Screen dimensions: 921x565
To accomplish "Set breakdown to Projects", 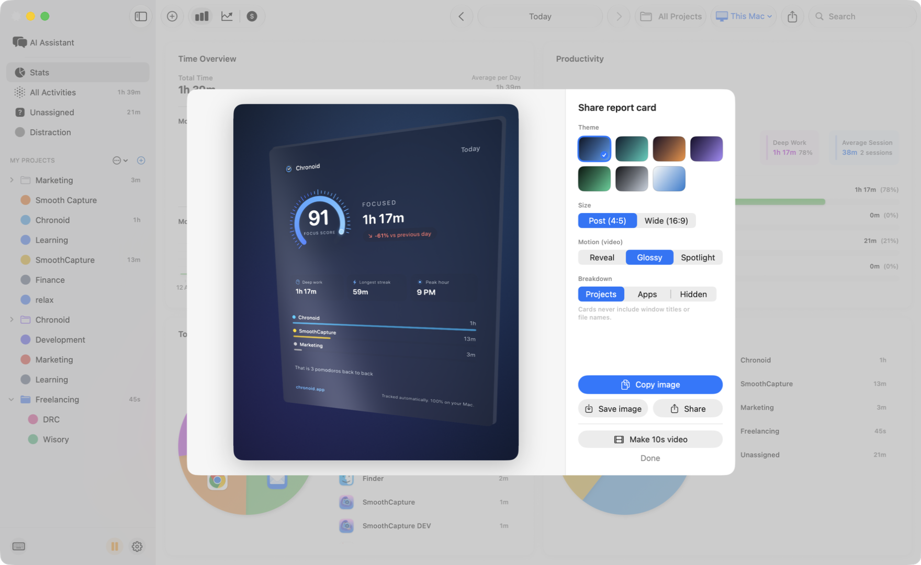I will [x=601, y=294].
